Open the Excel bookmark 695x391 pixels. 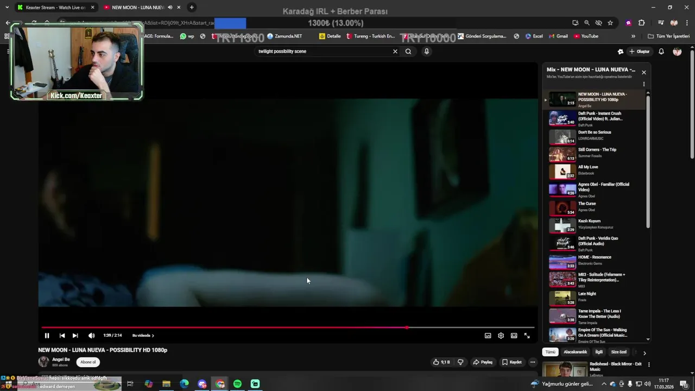click(534, 36)
